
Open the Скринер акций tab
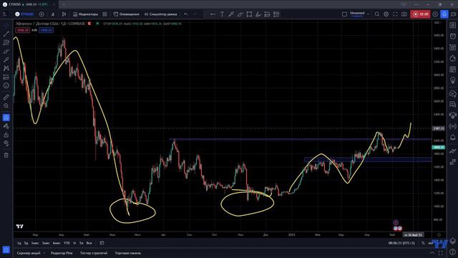tap(29, 253)
